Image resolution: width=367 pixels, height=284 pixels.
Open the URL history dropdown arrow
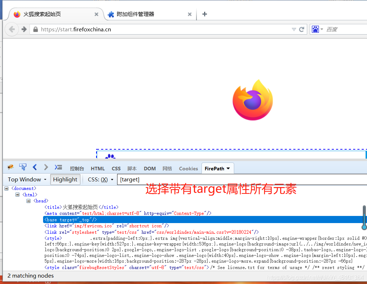pos(294,29)
